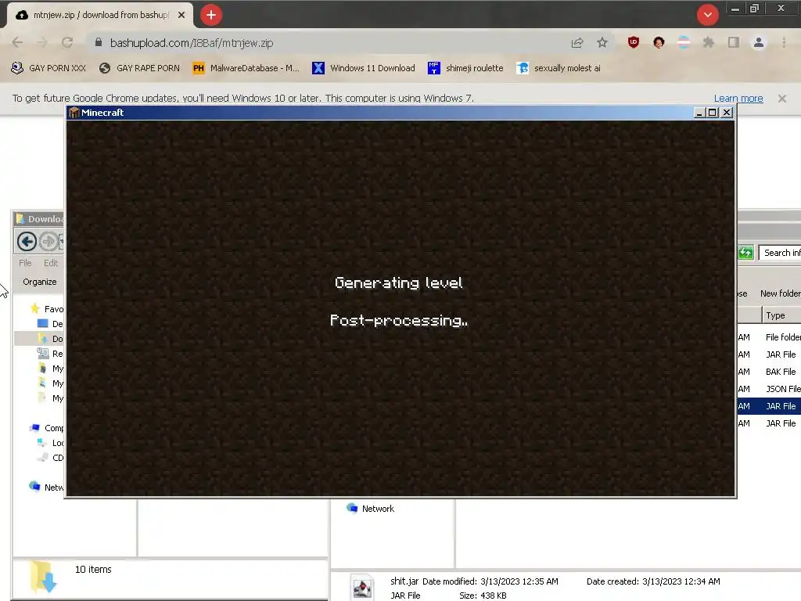801x601 pixels.
Task: Open the uBlock Origin extension icon
Action: tap(634, 43)
